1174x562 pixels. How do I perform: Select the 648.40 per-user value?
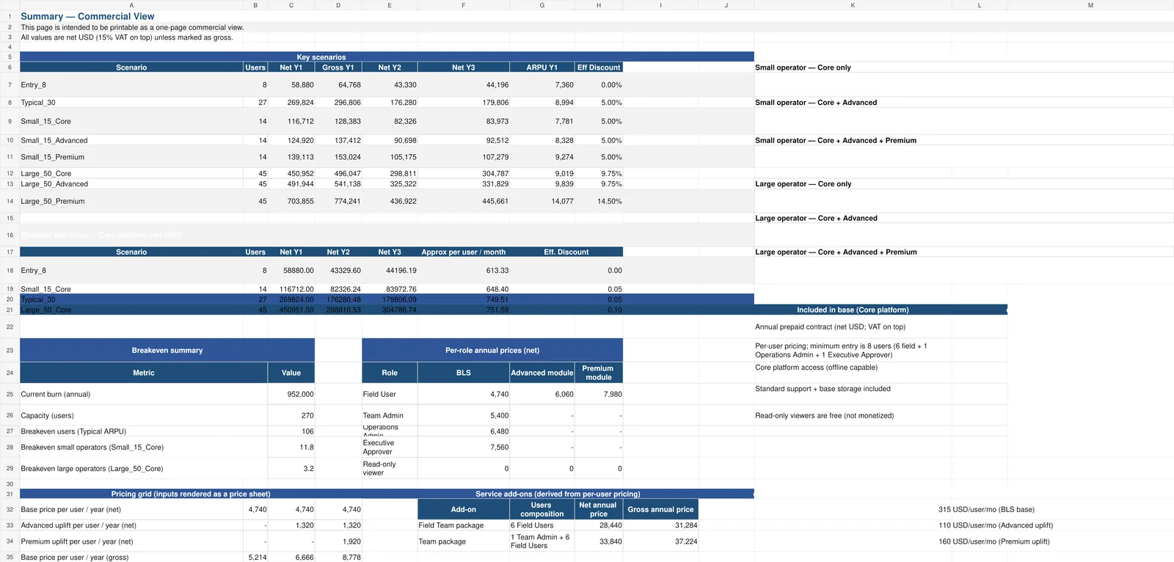tap(463, 289)
